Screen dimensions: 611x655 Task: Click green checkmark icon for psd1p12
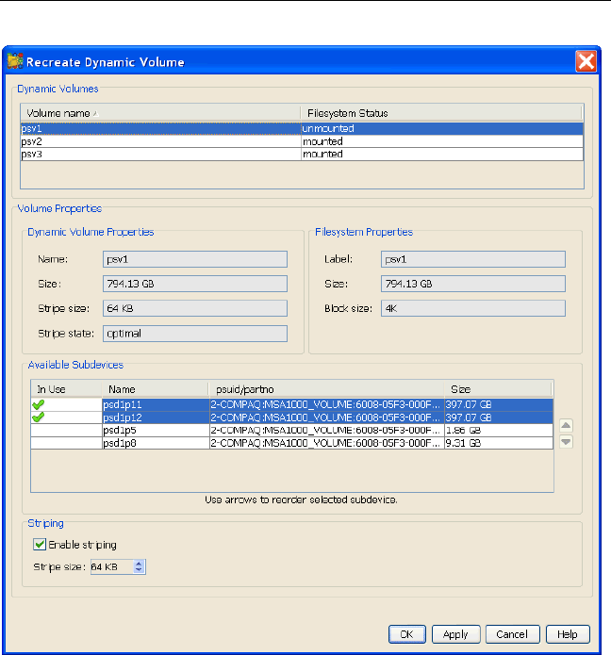(40, 417)
